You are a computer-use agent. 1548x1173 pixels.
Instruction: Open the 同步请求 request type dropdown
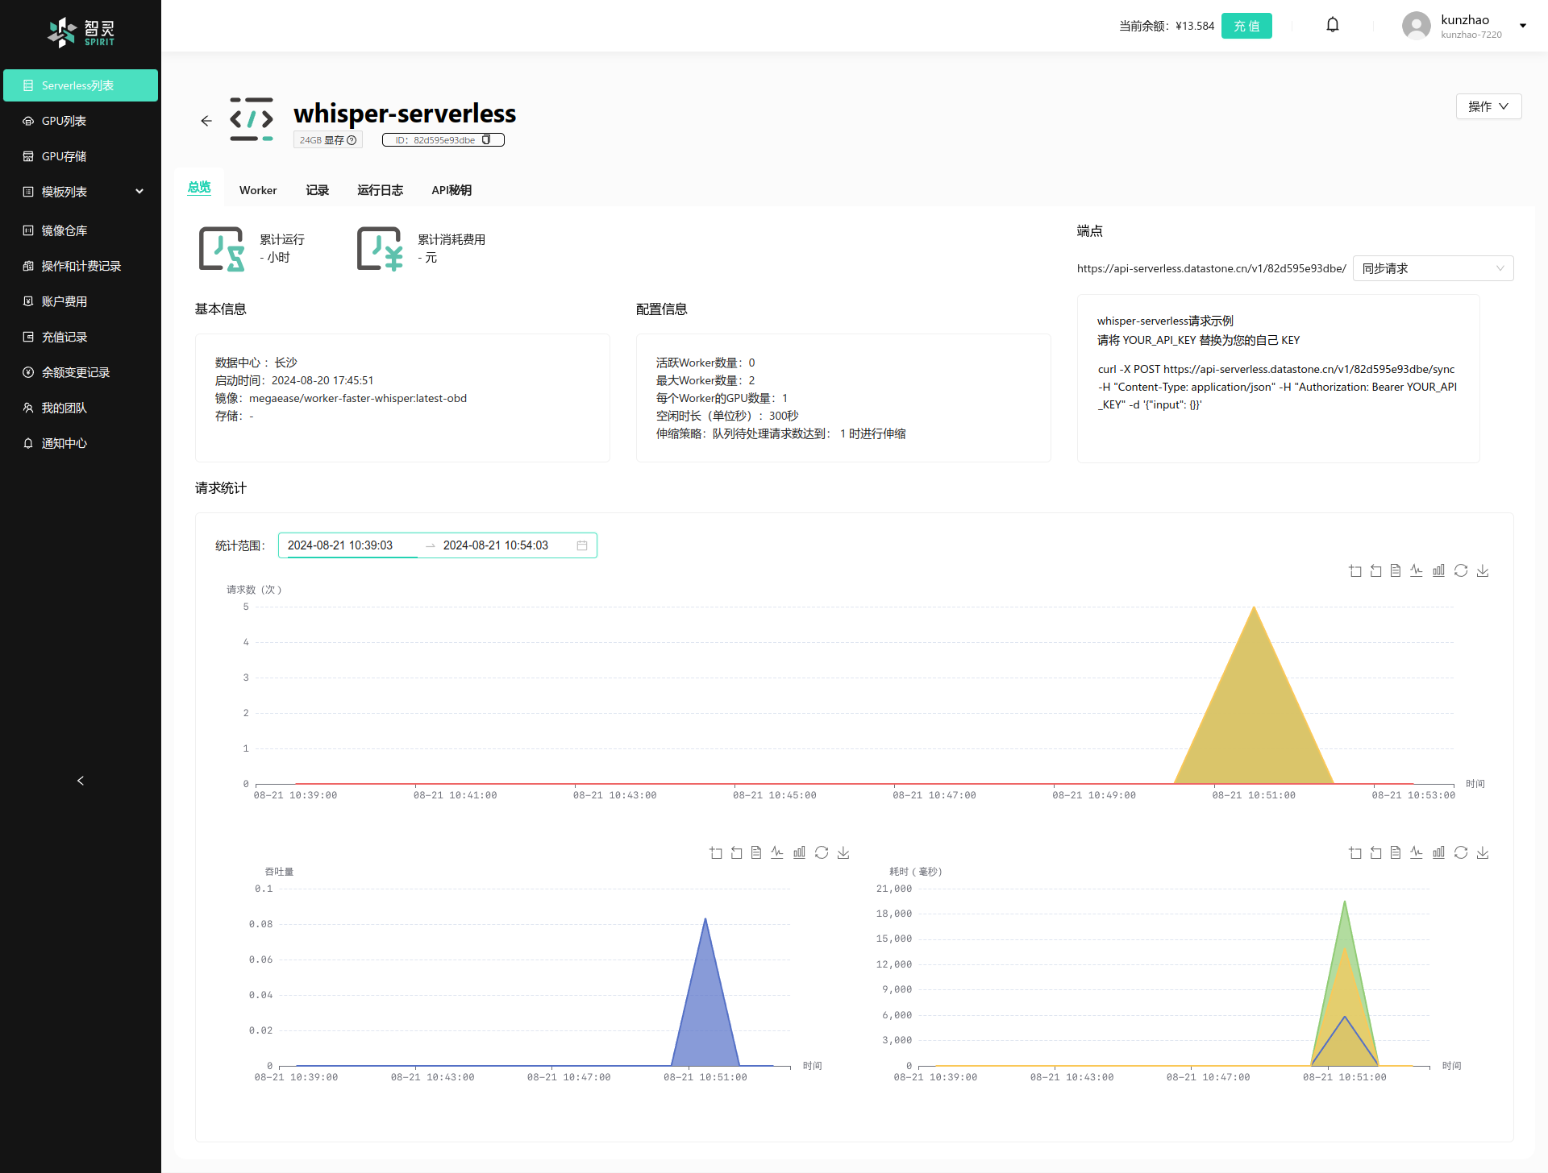click(x=1433, y=268)
